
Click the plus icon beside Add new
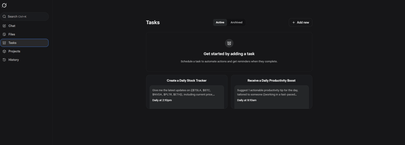click(x=294, y=23)
